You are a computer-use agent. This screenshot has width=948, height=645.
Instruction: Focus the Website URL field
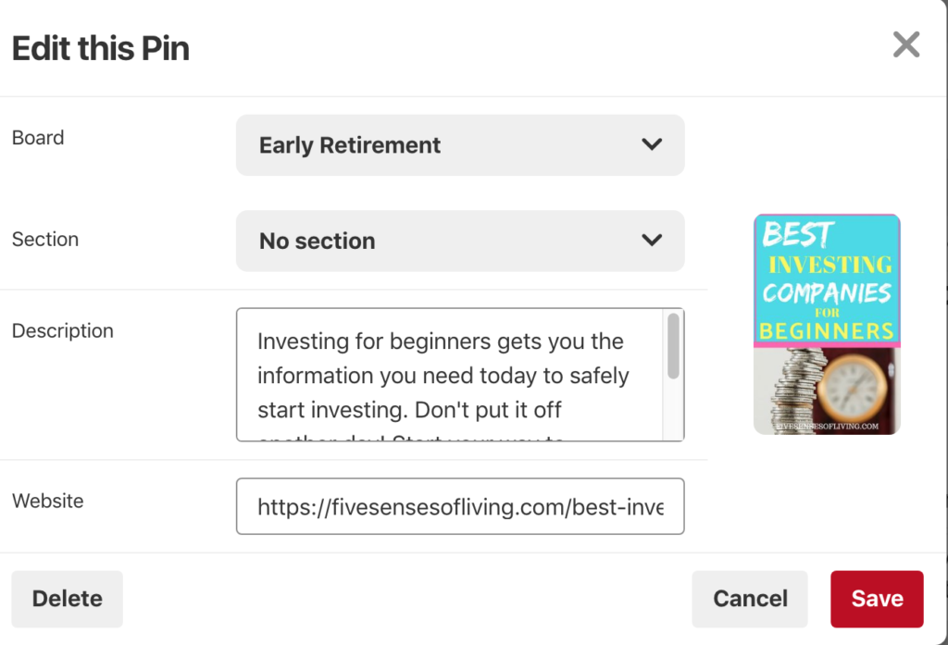[x=460, y=506]
